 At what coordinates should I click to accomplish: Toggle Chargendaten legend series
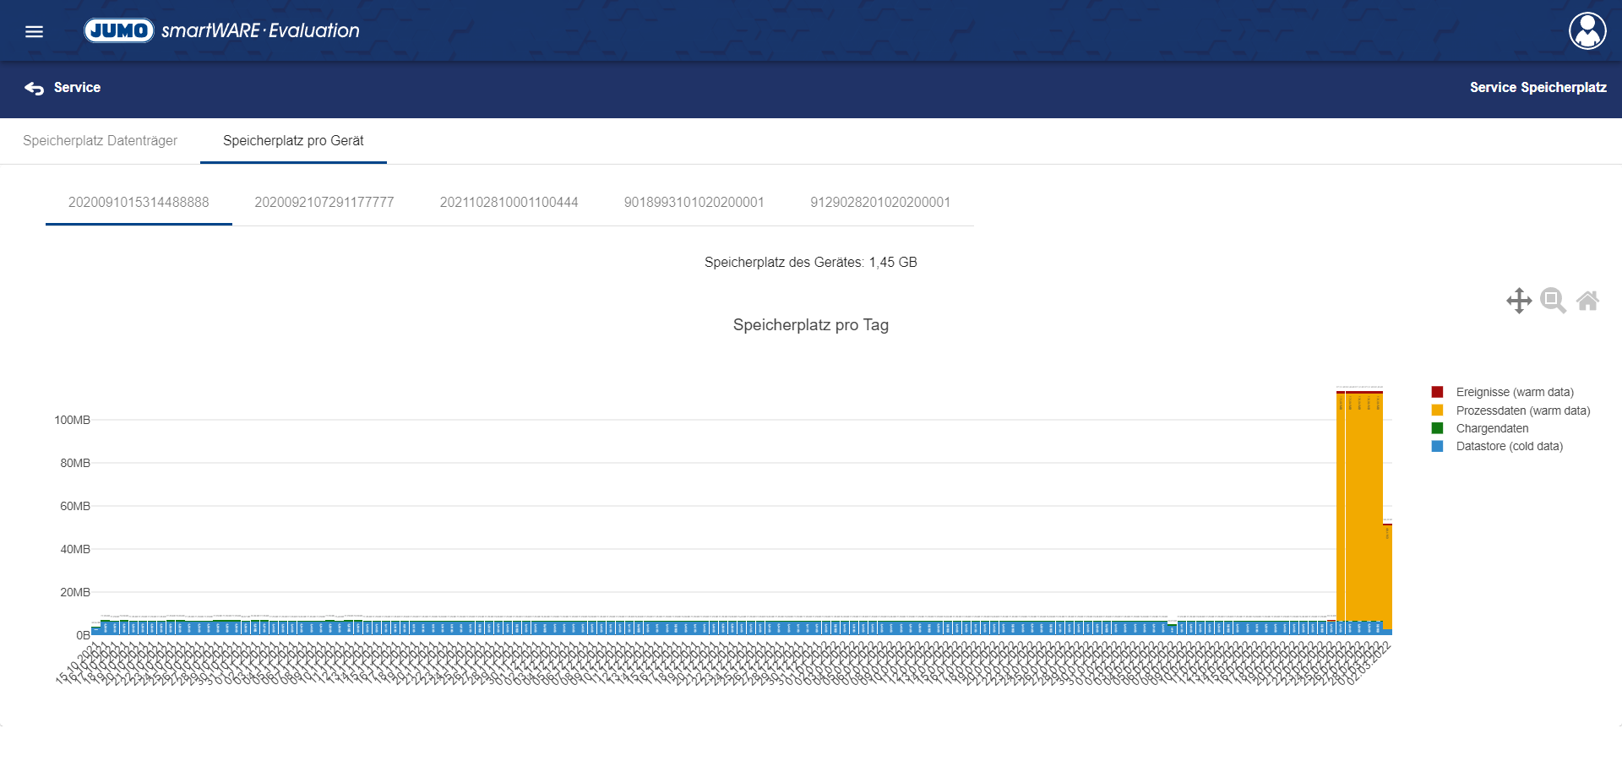click(1492, 429)
